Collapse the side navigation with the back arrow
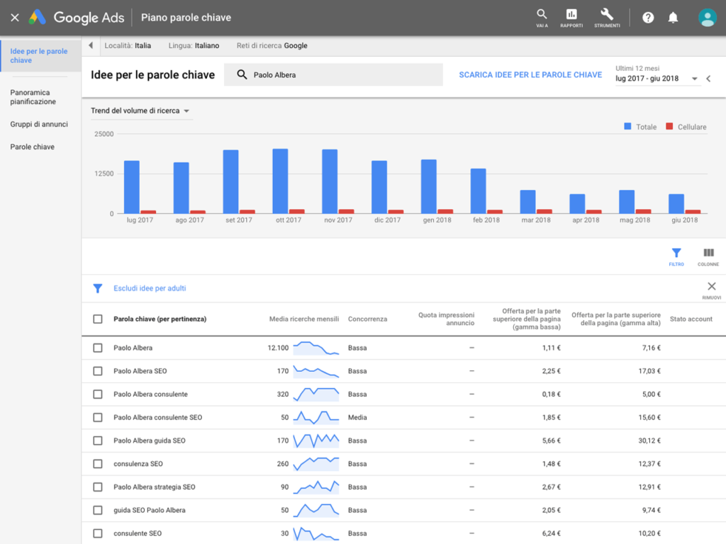 91,45
